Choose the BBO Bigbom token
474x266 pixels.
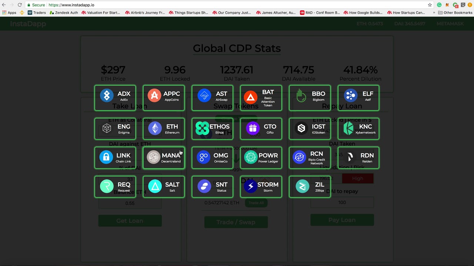(310, 98)
